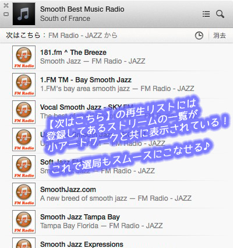Click FM Radio artwork for 1.FM Bay Smooth Jazz

(24, 85)
